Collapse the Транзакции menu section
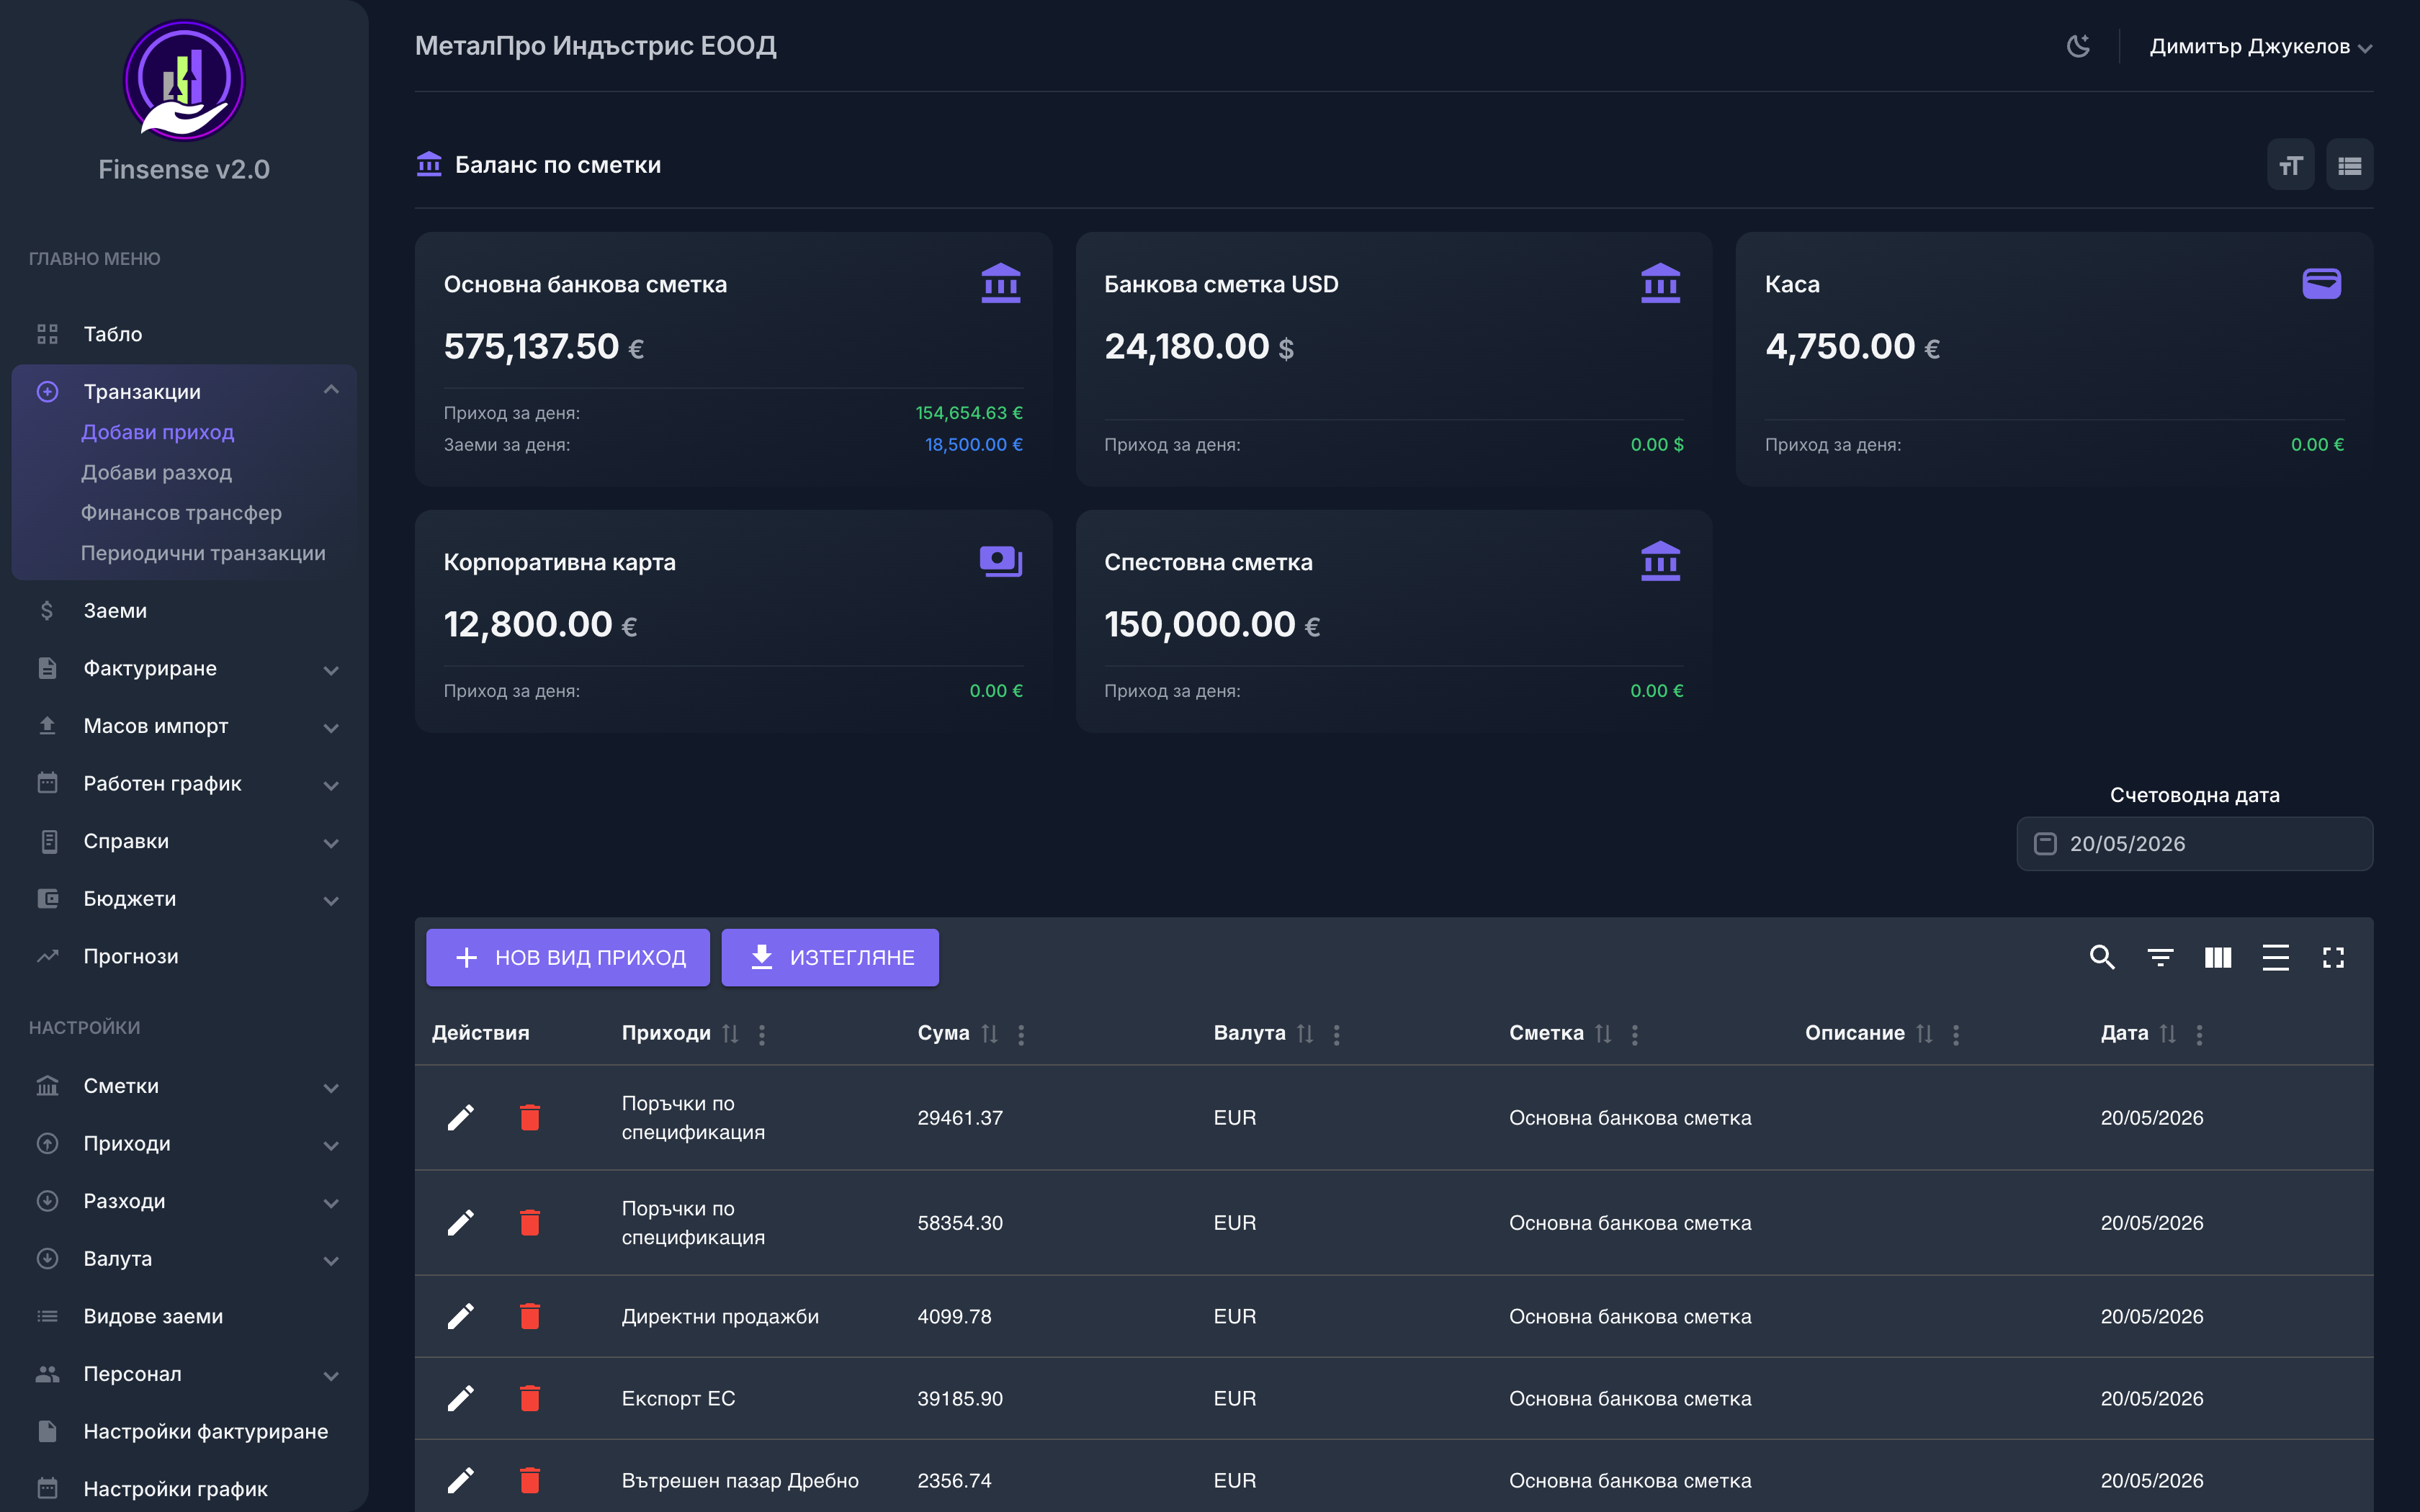This screenshot has height=1512, width=2420. [x=184, y=391]
